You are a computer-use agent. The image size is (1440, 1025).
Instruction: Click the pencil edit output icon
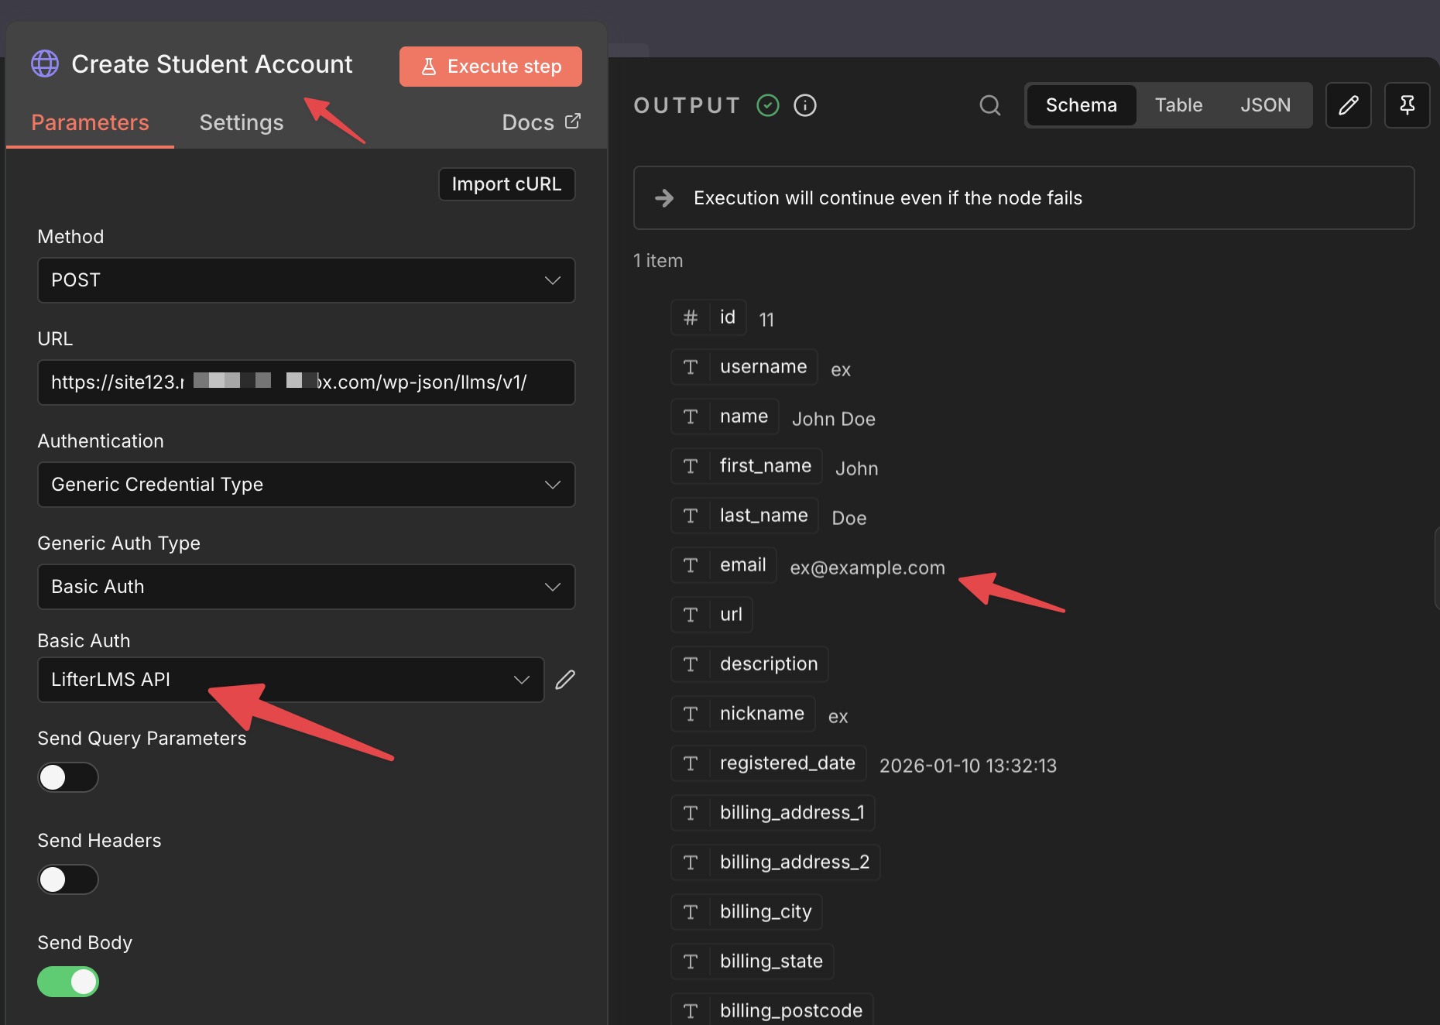[1349, 105]
